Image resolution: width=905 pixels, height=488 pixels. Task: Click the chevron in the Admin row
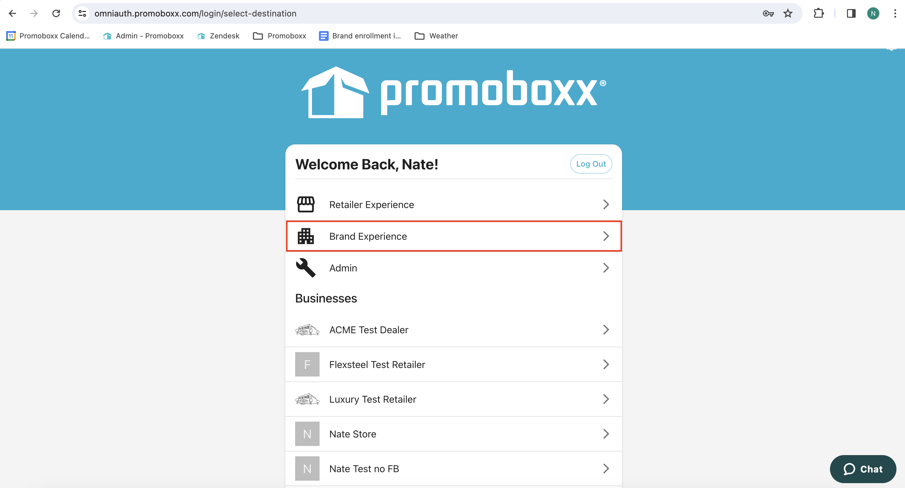click(x=606, y=268)
